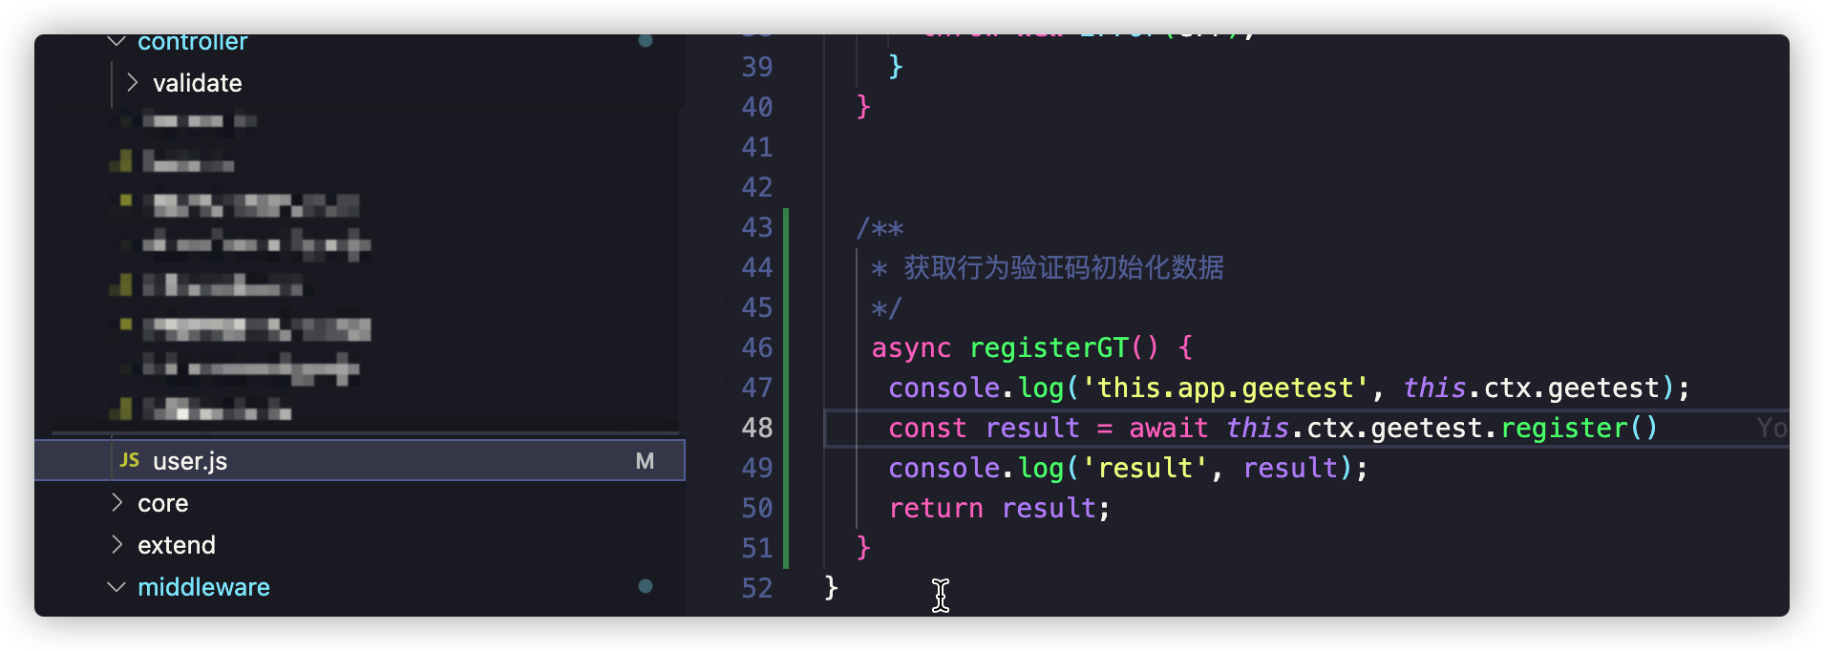Click the pink closing brace on line 40
This screenshot has height=651, width=1824.
[863, 106]
